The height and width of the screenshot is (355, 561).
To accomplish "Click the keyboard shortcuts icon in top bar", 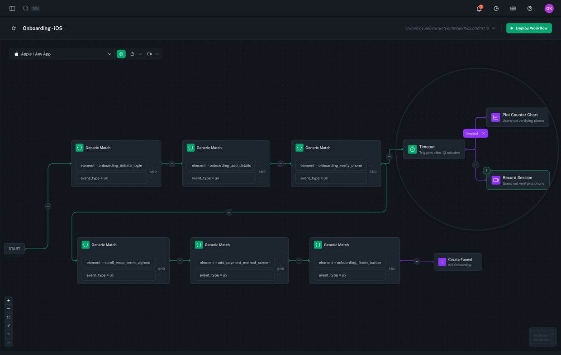I will coord(513,8).
